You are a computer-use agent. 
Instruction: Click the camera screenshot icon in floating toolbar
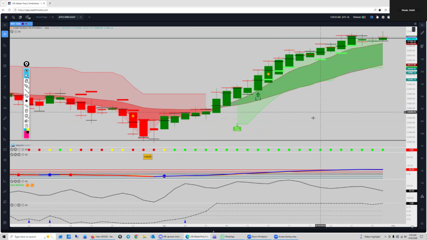point(26,121)
